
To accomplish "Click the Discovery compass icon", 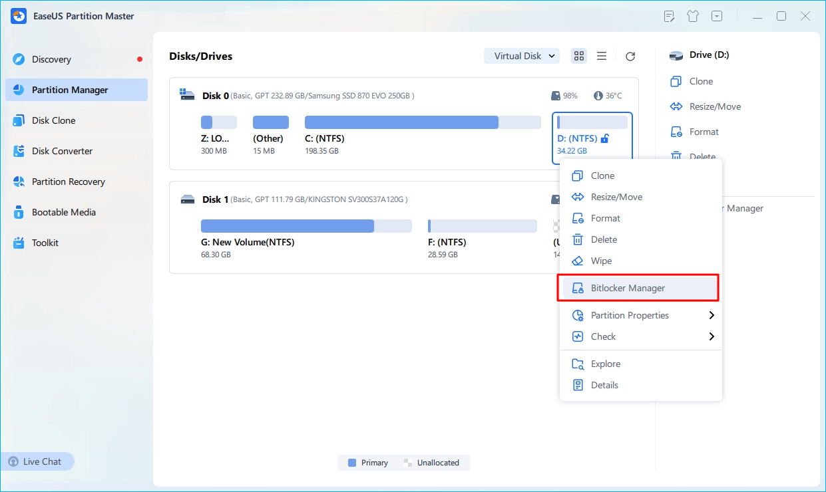I will 19,59.
